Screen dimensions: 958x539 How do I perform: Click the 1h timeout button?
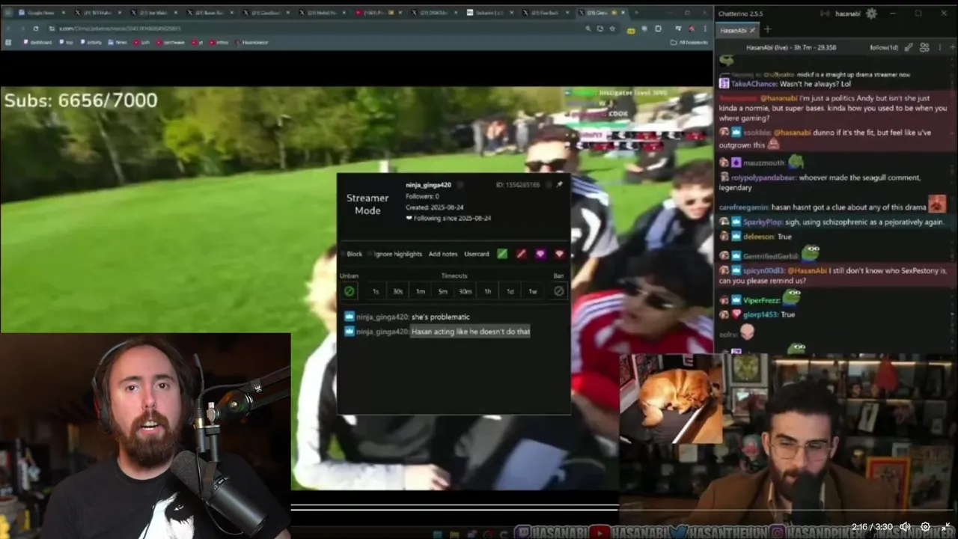(x=488, y=291)
